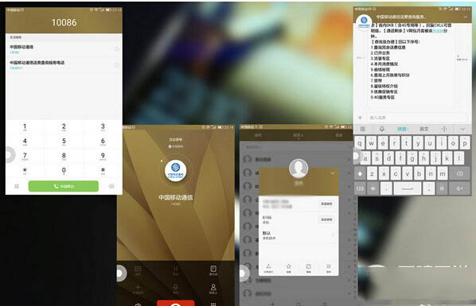The width and height of the screenshot is (476, 306).
Task: Select 英文 keyboard mode
Action: pyautogui.click(x=423, y=129)
